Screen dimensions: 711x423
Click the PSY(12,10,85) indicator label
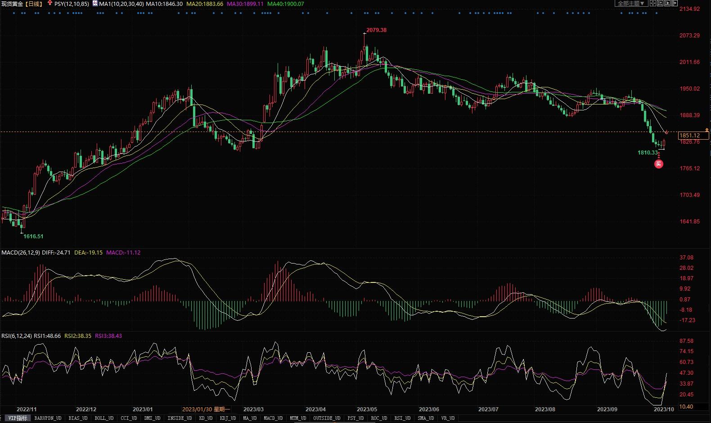(72, 4)
